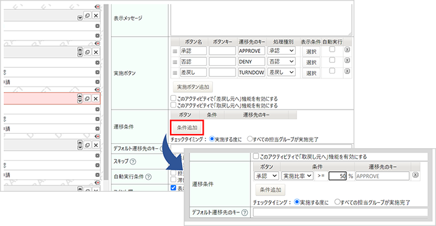Click the デフォルト遷移先のキー field in the enlarged panel

click(x=340, y=213)
